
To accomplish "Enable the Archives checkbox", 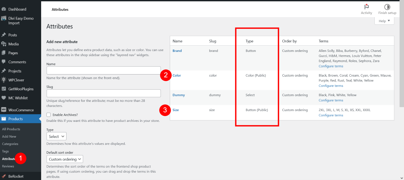I will (49, 115).
